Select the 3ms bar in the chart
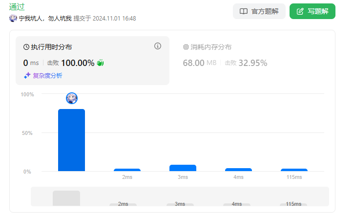Viewport: 354px width, 219px height. click(x=183, y=168)
